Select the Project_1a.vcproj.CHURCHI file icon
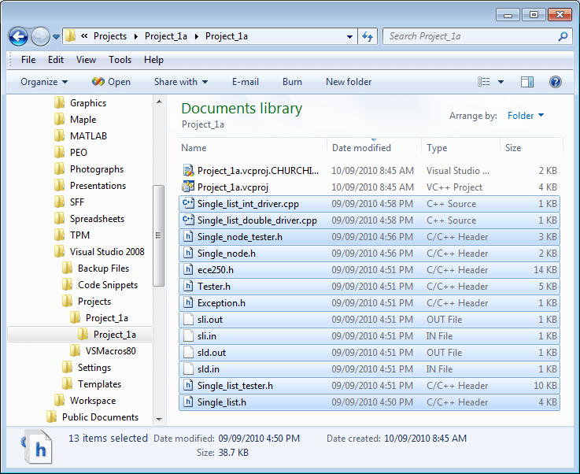This screenshot has width=580, height=474. (188, 171)
